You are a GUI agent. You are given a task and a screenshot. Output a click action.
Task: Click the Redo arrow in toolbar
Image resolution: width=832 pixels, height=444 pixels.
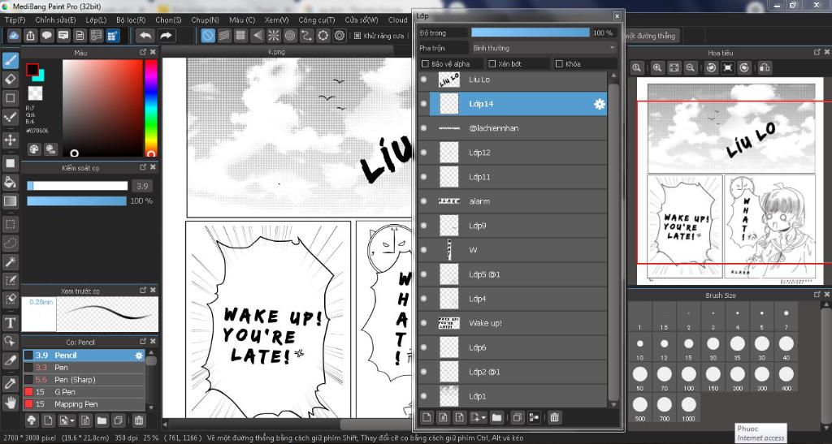pyautogui.click(x=166, y=36)
